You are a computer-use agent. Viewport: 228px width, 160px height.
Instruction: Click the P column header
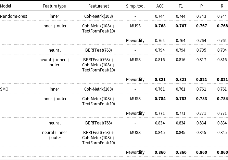(x=201, y=6)
